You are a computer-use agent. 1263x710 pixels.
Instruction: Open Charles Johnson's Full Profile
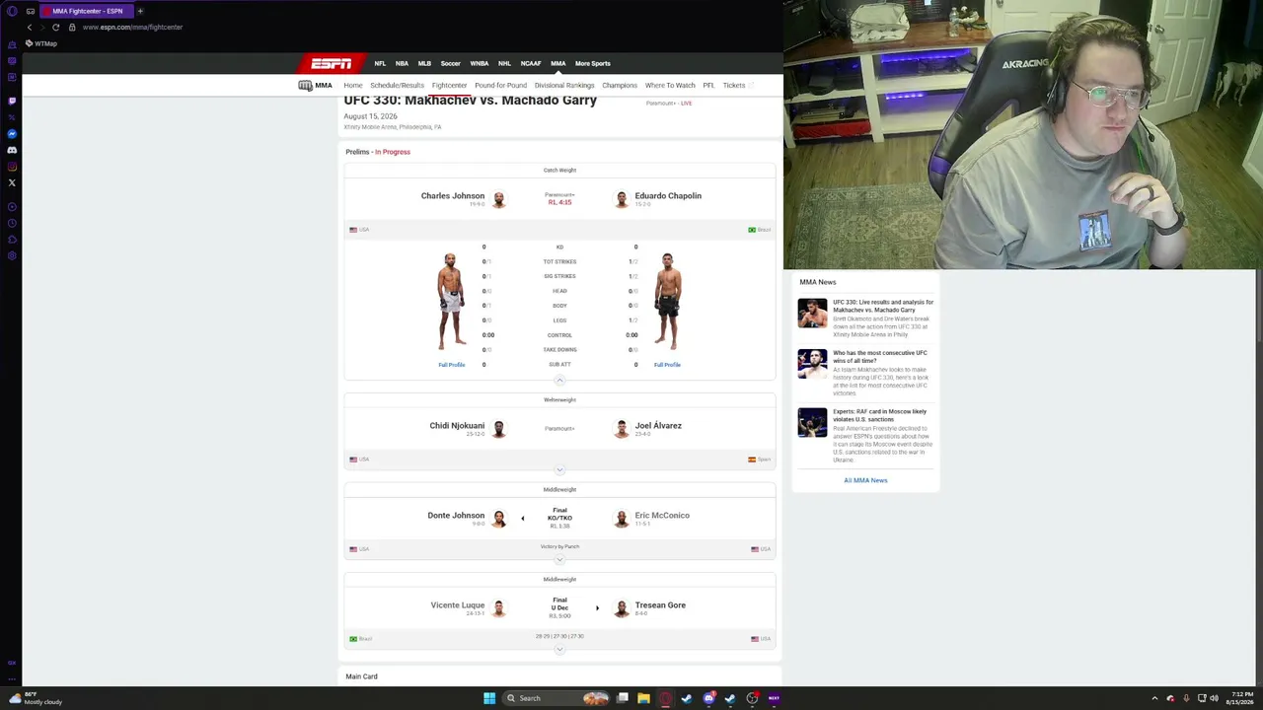click(x=452, y=365)
